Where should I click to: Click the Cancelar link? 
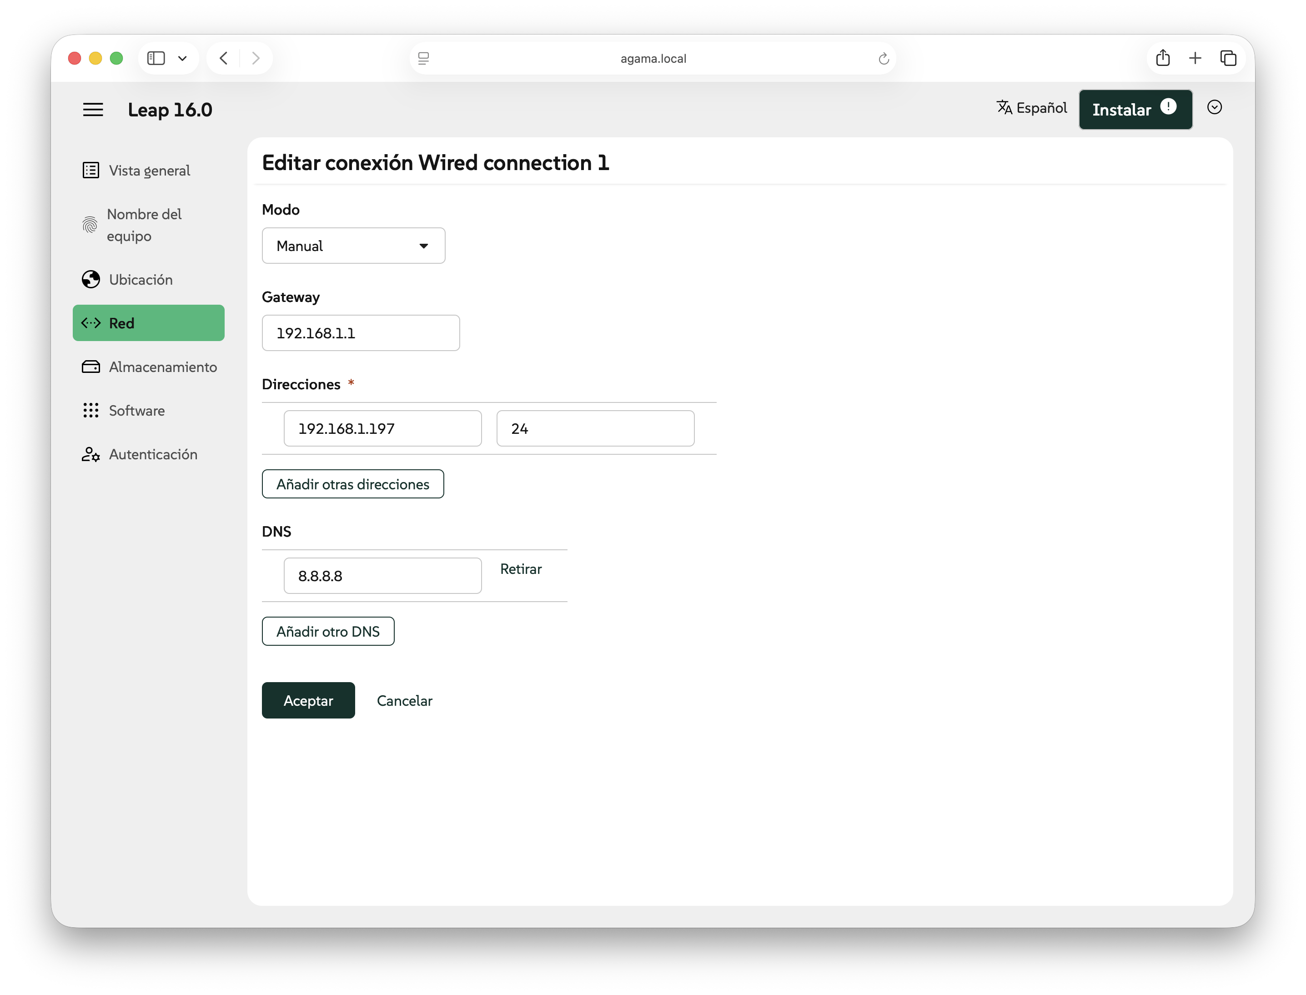(x=405, y=701)
